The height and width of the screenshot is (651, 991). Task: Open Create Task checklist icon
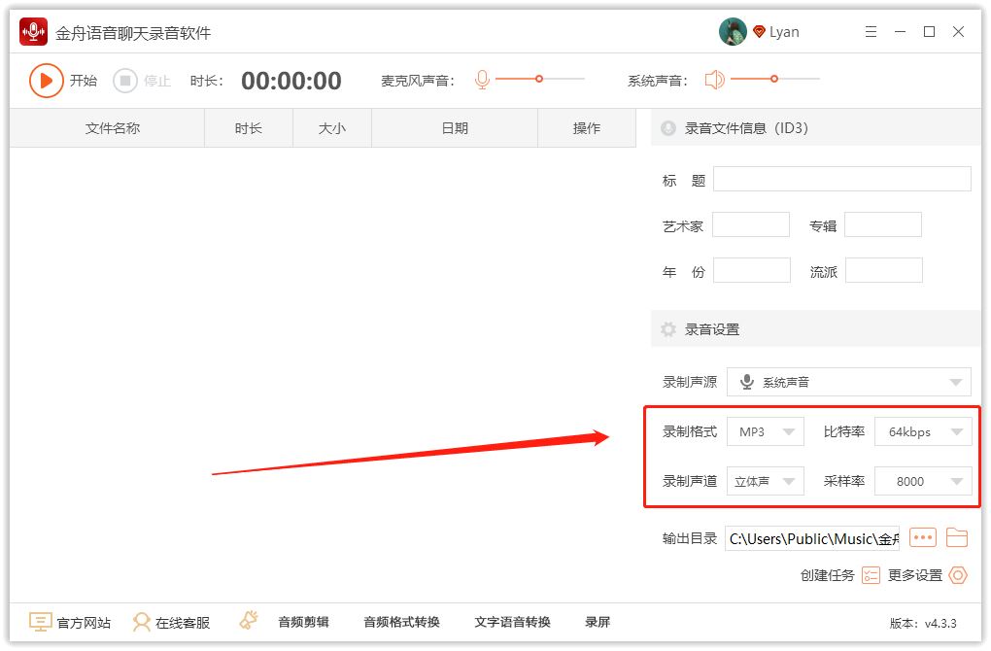(x=871, y=575)
